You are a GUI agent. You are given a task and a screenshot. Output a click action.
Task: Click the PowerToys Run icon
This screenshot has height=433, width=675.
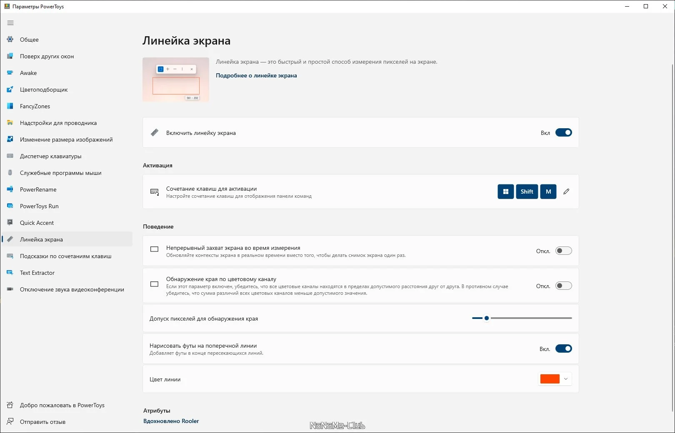pyautogui.click(x=10, y=206)
